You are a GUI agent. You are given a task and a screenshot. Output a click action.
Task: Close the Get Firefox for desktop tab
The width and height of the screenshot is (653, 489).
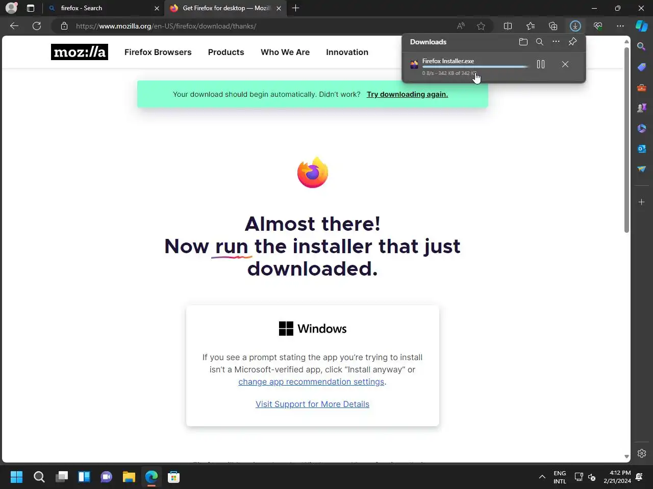tap(279, 8)
